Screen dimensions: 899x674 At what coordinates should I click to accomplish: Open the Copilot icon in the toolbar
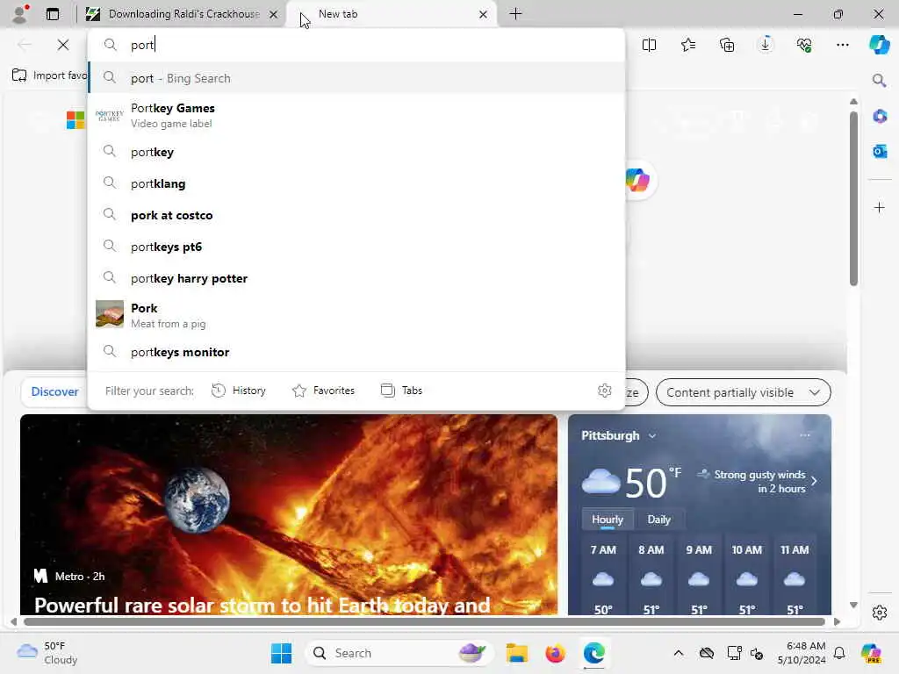879,45
